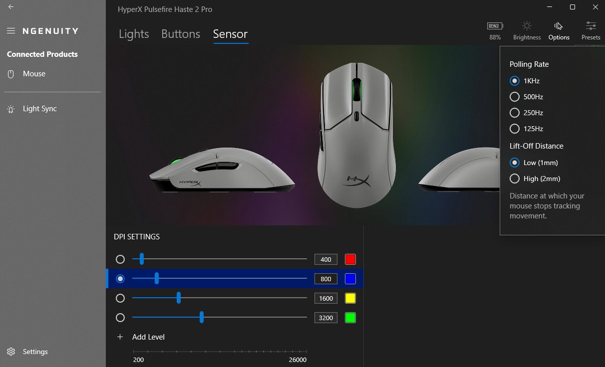Toggle the Options panel icon

tap(558, 26)
